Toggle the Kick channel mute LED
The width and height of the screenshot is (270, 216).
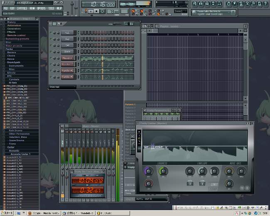click(x=51, y=33)
